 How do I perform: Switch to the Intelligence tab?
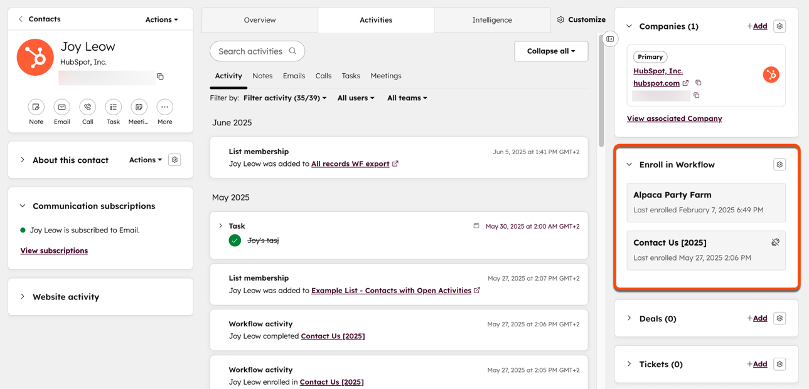click(x=492, y=19)
